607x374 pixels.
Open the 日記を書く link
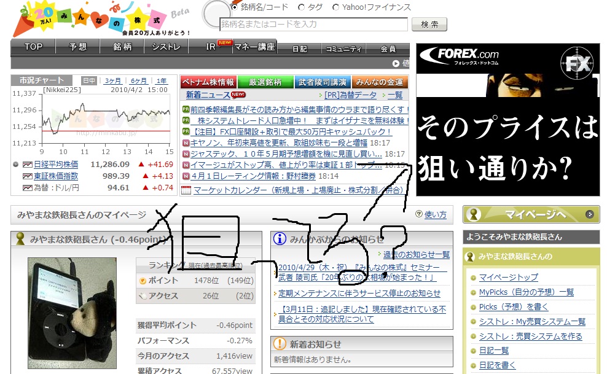tap(497, 365)
